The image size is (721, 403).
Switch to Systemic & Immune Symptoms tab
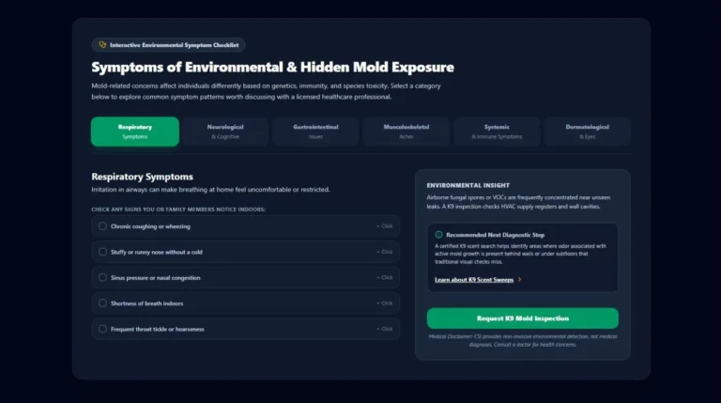tap(497, 132)
